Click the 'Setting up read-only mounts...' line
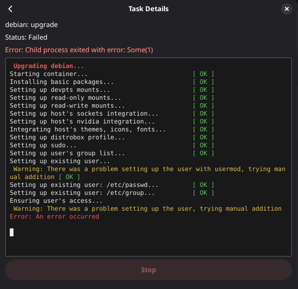 [65, 97]
